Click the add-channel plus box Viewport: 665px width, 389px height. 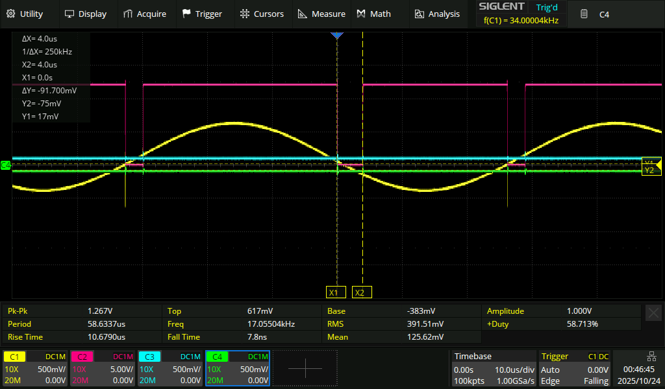(x=305, y=368)
